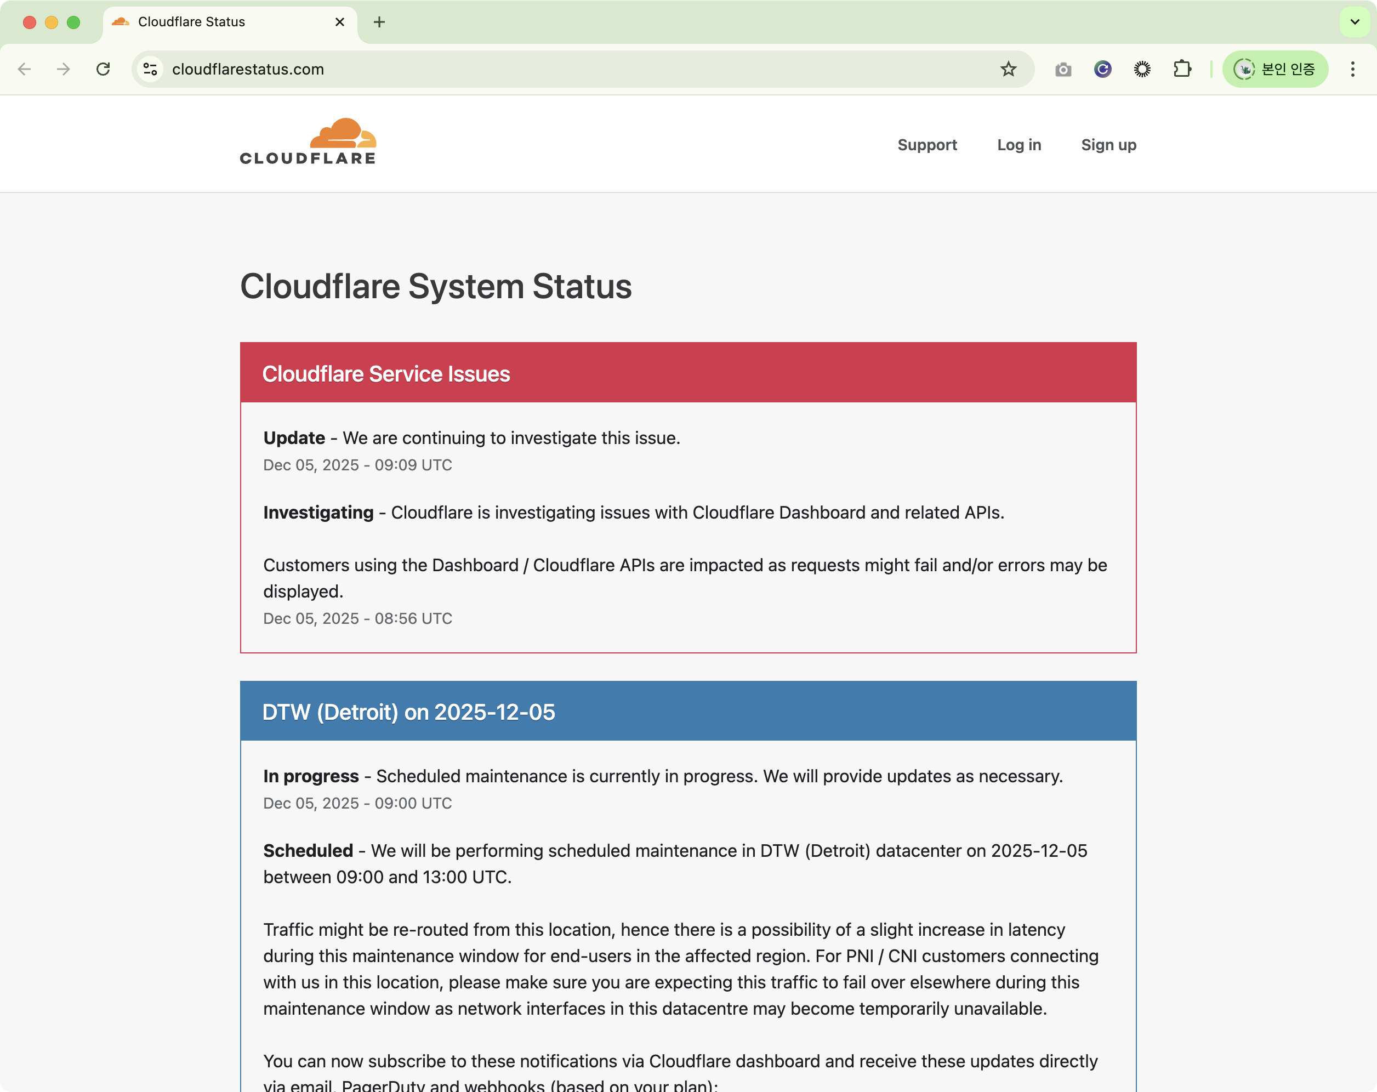
Task: Click the Sign up link
Action: [x=1108, y=145]
